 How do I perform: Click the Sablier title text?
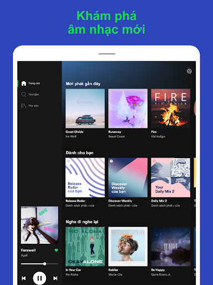point(113,270)
